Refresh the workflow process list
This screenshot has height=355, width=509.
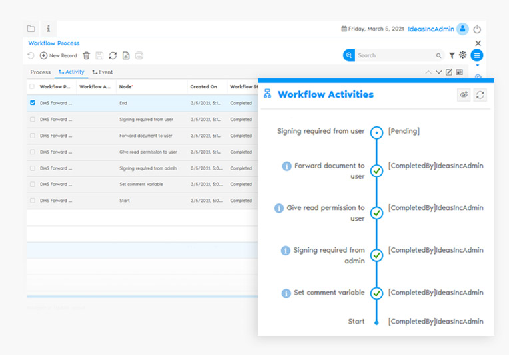(113, 55)
